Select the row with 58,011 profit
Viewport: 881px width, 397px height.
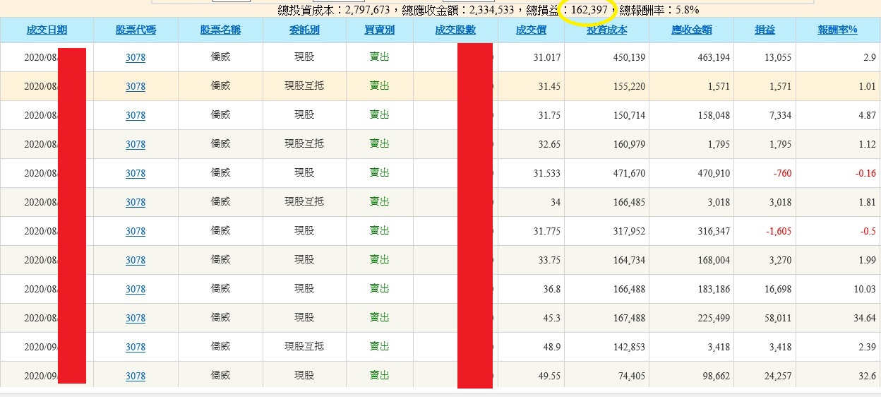pos(440,318)
